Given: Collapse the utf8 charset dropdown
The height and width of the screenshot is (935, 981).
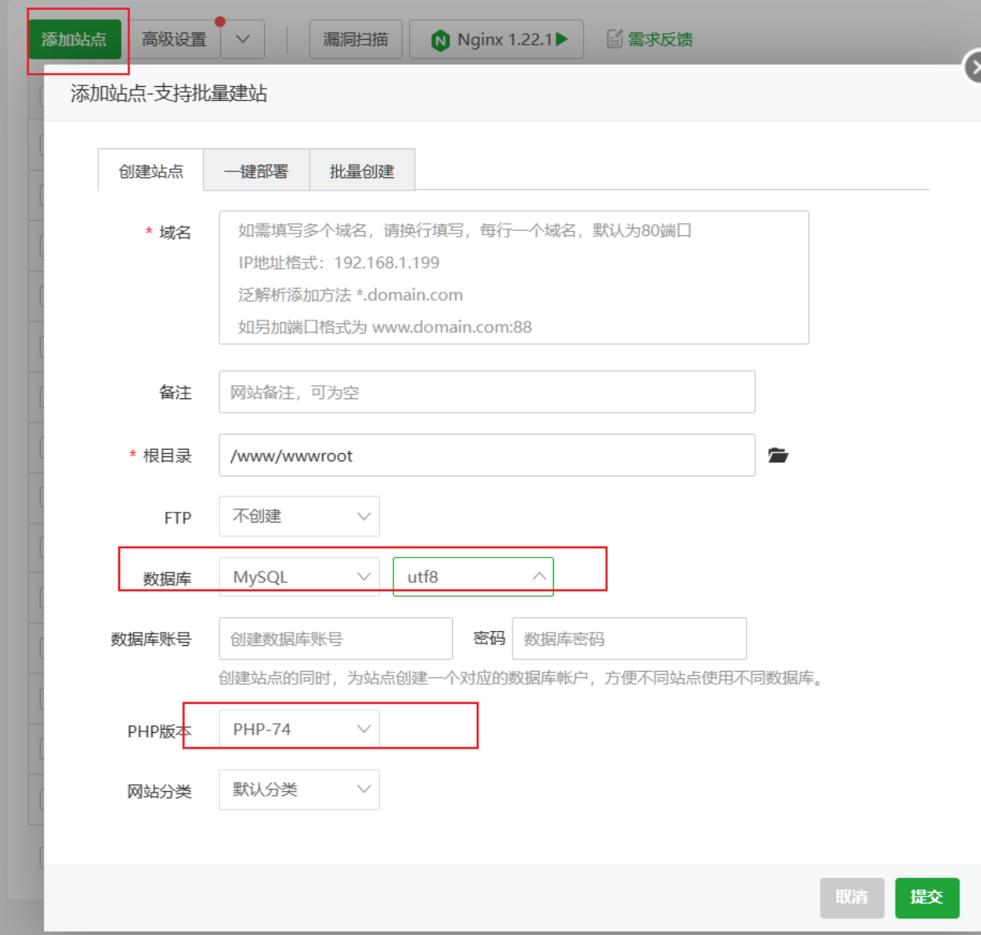Looking at the screenshot, I should click(x=473, y=576).
